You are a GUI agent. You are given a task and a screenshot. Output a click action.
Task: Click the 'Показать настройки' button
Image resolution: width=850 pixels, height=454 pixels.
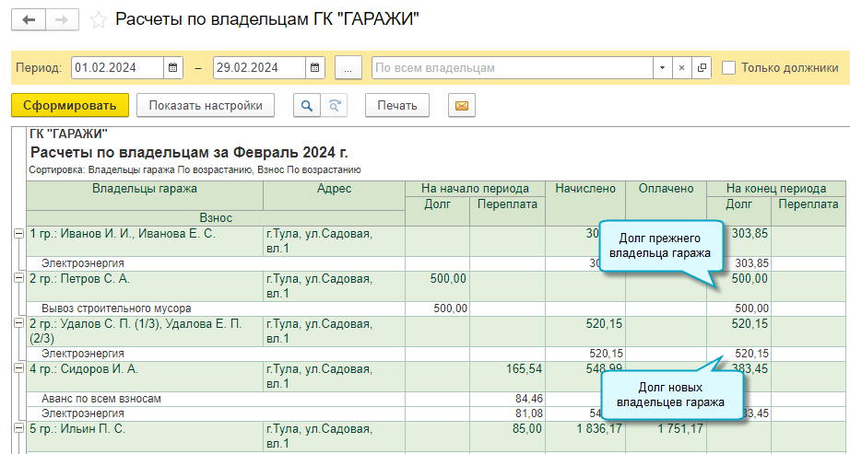tap(206, 106)
